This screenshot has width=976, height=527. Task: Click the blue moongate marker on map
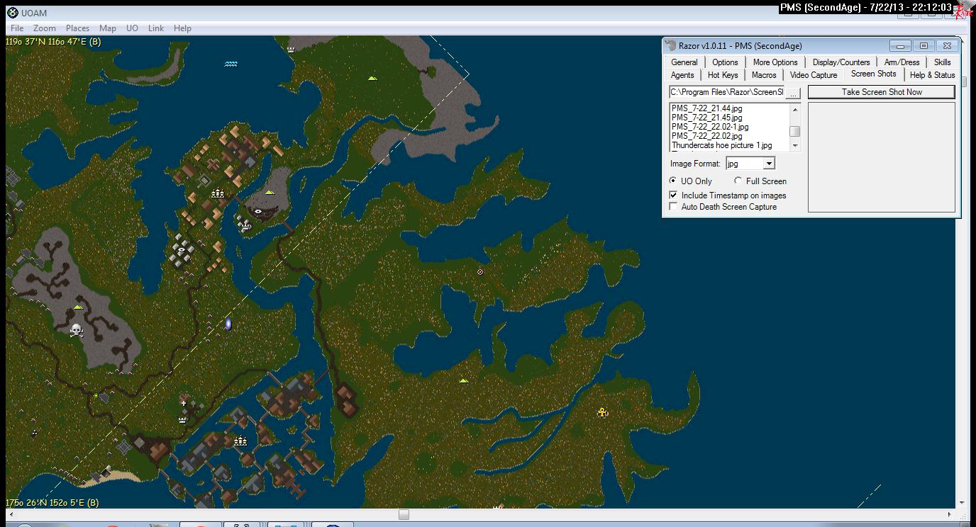coord(228,324)
